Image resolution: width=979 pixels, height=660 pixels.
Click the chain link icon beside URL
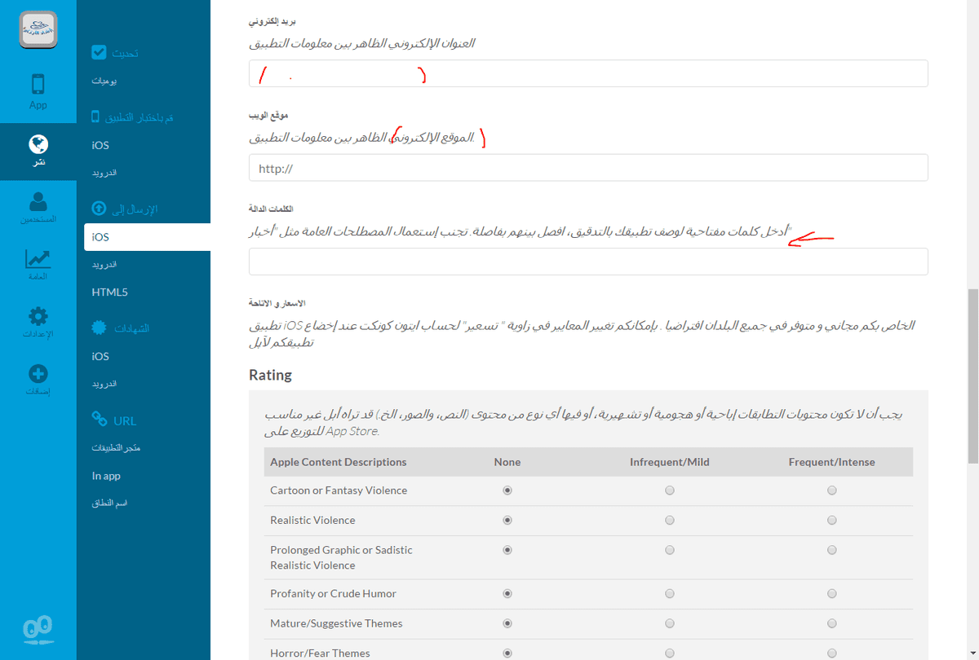pos(99,420)
